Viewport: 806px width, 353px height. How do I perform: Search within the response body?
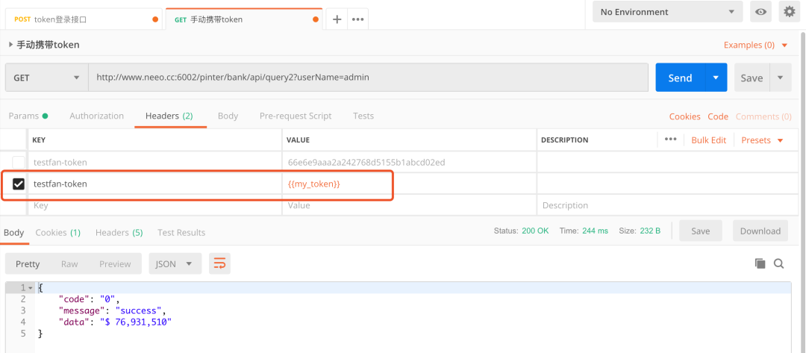coord(778,263)
